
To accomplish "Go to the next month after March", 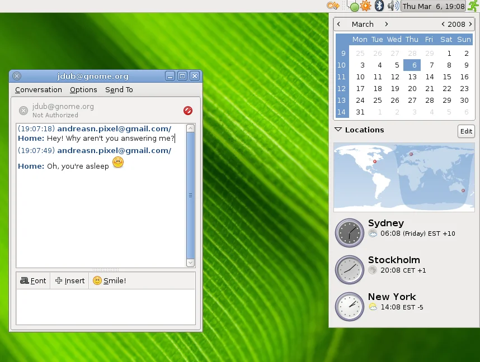I will [x=386, y=24].
